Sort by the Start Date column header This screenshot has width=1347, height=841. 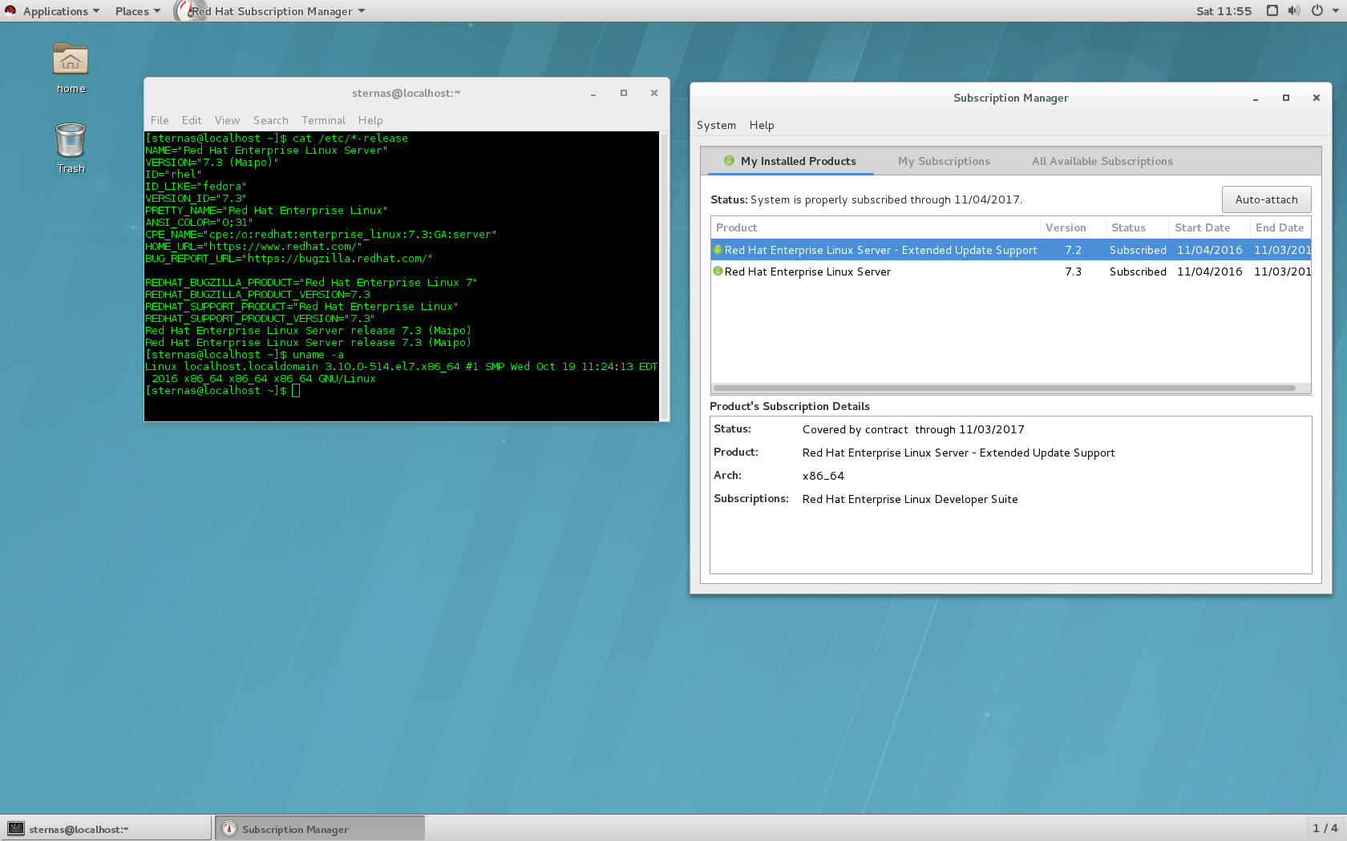[x=1209, y=227]
